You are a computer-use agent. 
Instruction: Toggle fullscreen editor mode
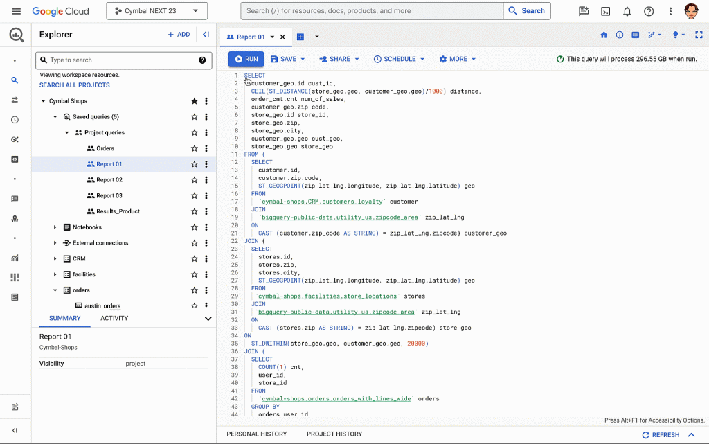pos(699,35)
